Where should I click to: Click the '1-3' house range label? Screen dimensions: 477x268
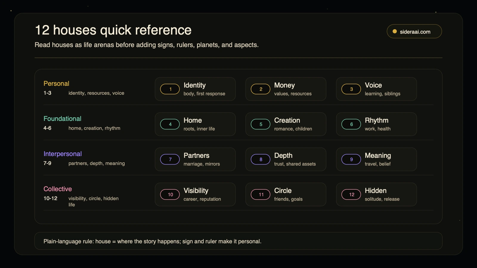coord(47,93)
